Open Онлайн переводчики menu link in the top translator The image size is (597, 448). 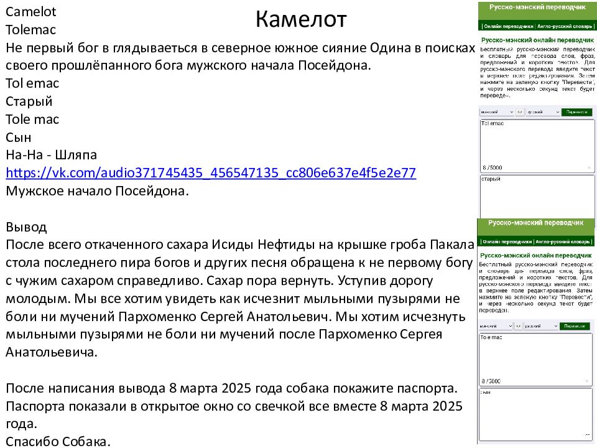(x=508, y=26)
